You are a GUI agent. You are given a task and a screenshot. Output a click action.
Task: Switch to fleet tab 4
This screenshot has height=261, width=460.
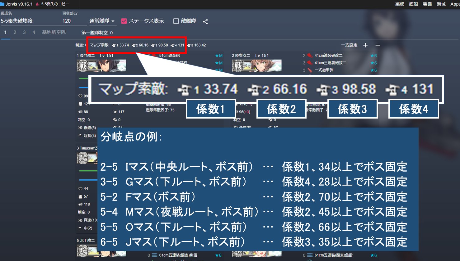tap(34, 32)
